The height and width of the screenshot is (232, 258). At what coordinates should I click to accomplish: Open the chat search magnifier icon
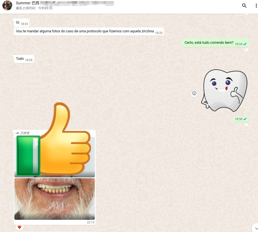pos(244,6)
